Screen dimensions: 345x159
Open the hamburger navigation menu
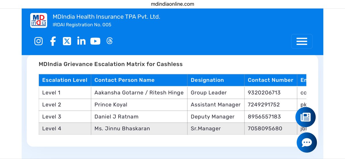[x=302, y=41]
